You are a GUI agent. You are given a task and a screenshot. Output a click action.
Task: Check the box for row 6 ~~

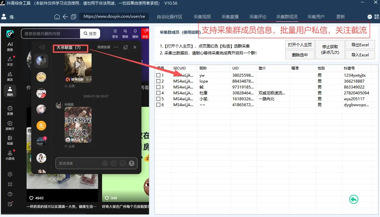tap(158, 105)
